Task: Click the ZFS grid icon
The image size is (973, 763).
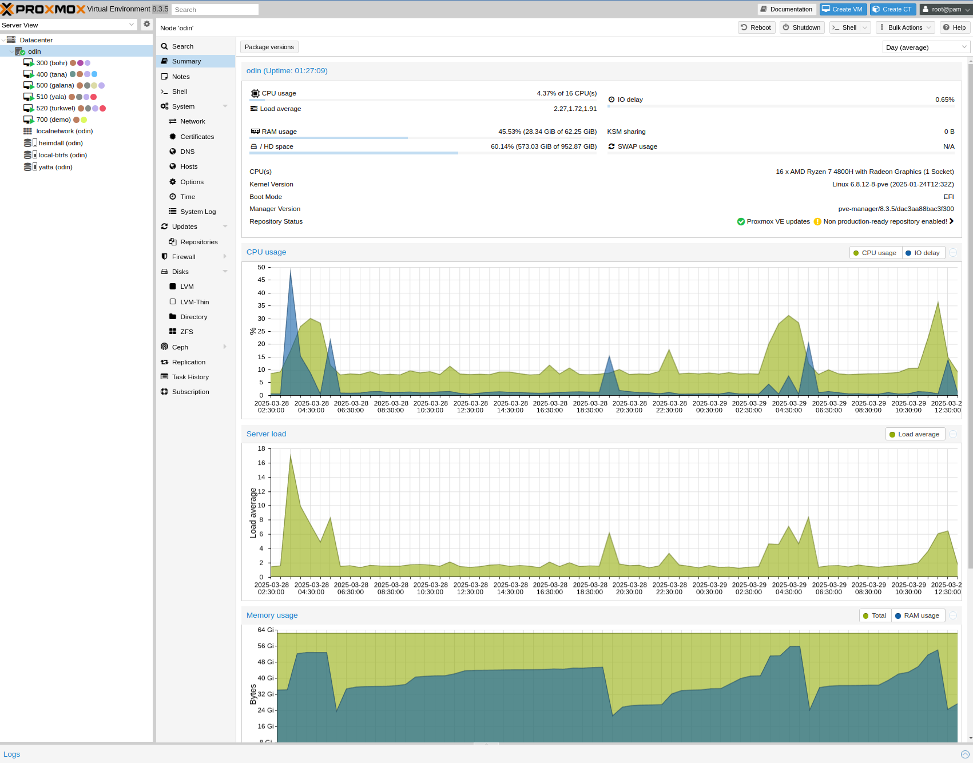Action: click(x=173, y=332)
